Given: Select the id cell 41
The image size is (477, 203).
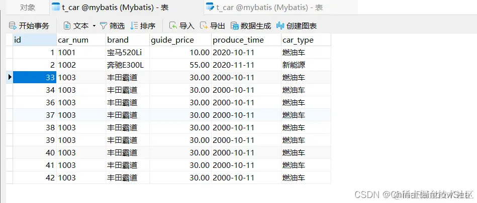Looking at the screenshot, I should pyautogui.click(x=34, y=165).
